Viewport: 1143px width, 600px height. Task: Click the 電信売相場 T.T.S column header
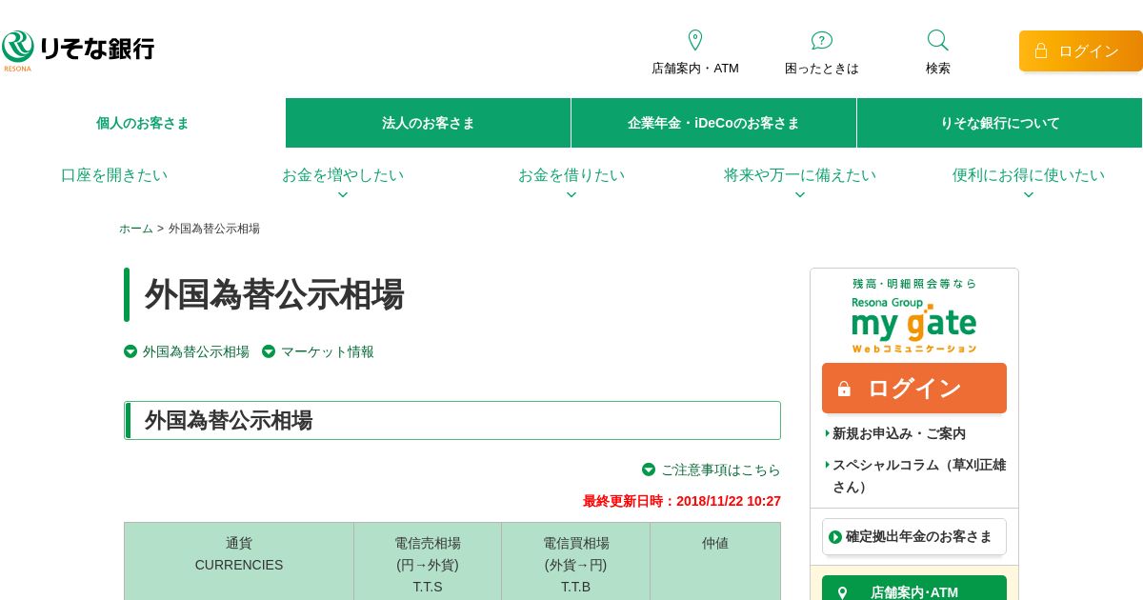[x=428, y=561]
